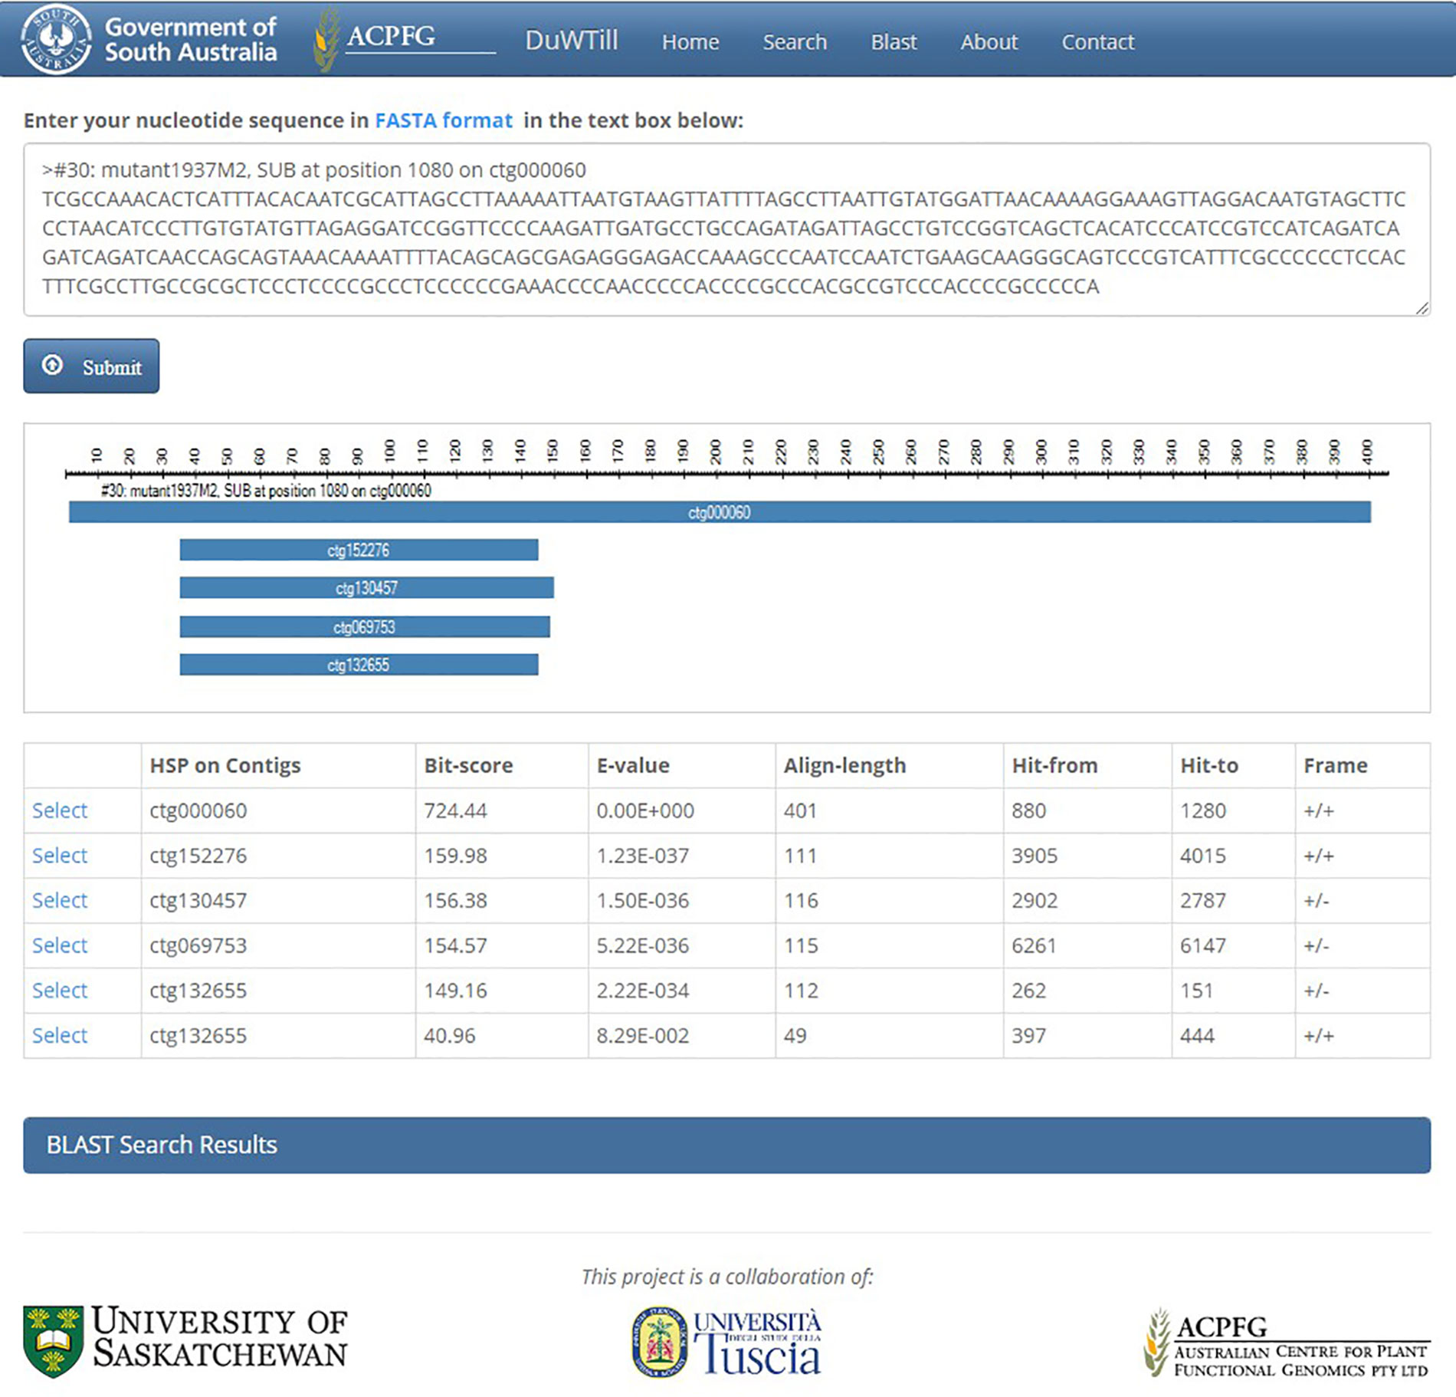Go to the Home menu item
The width and height of the screenshot is (1456, 1397).
click(690, 41)
